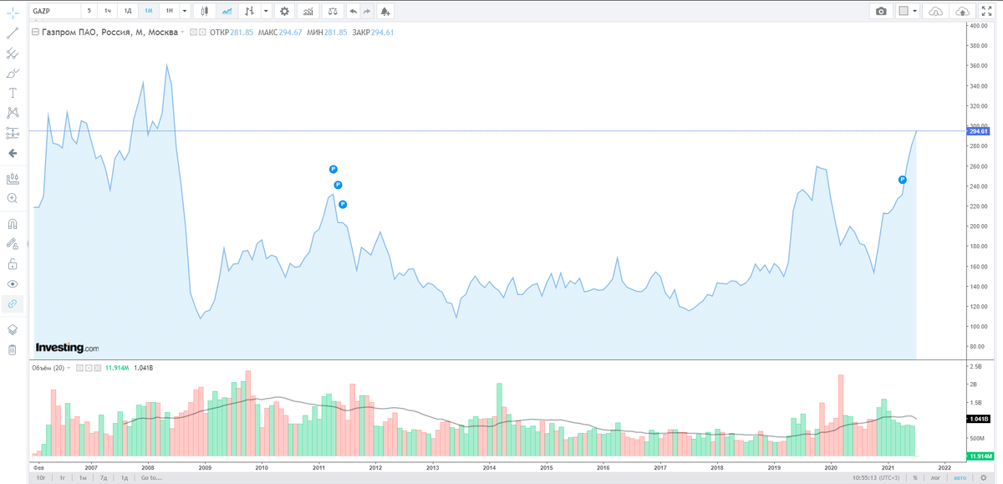
Task: Toggle hide all drawings eye icon
Action: 13,284
